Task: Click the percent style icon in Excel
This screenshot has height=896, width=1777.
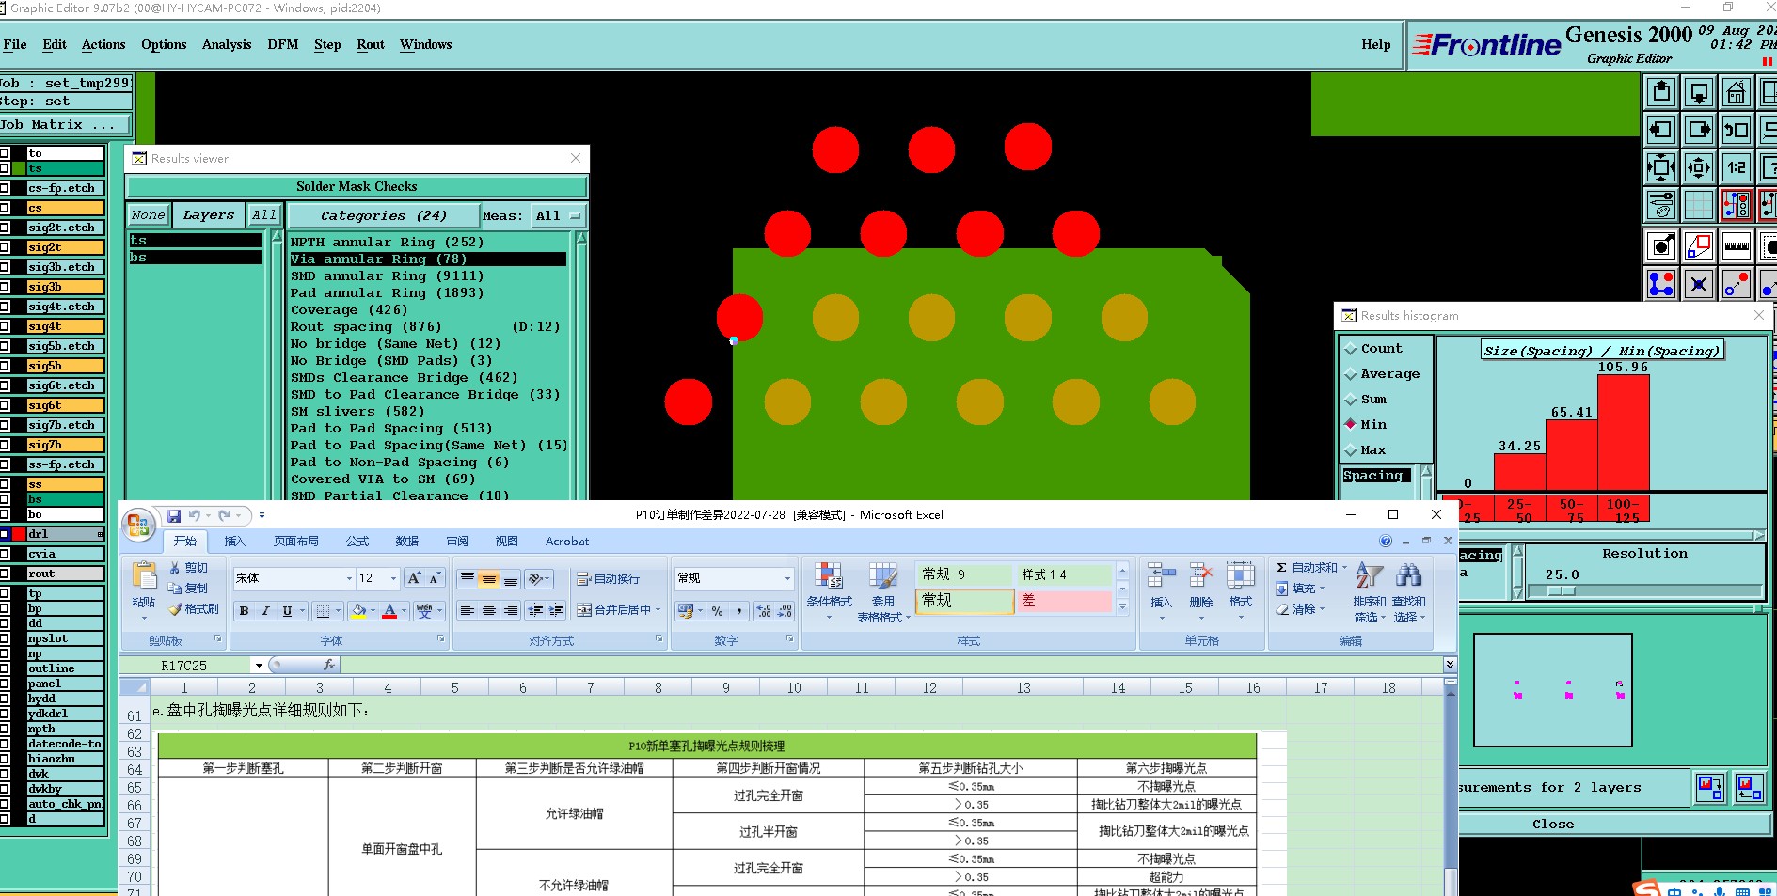Action: [718, 611]
